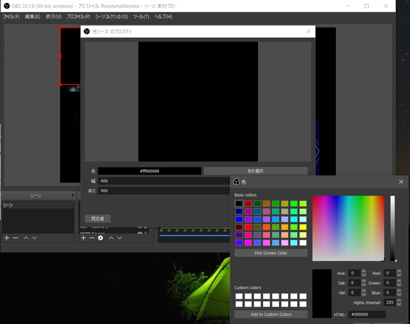The height and width of the screenshot is (324, 410).
Task: Click the 色 field showing #ff000000
Action: click(x=150, y=171)
